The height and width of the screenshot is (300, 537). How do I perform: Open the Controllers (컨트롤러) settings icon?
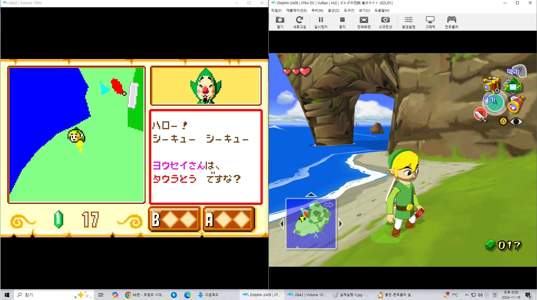pyautogui.click(x=451, y=22)
